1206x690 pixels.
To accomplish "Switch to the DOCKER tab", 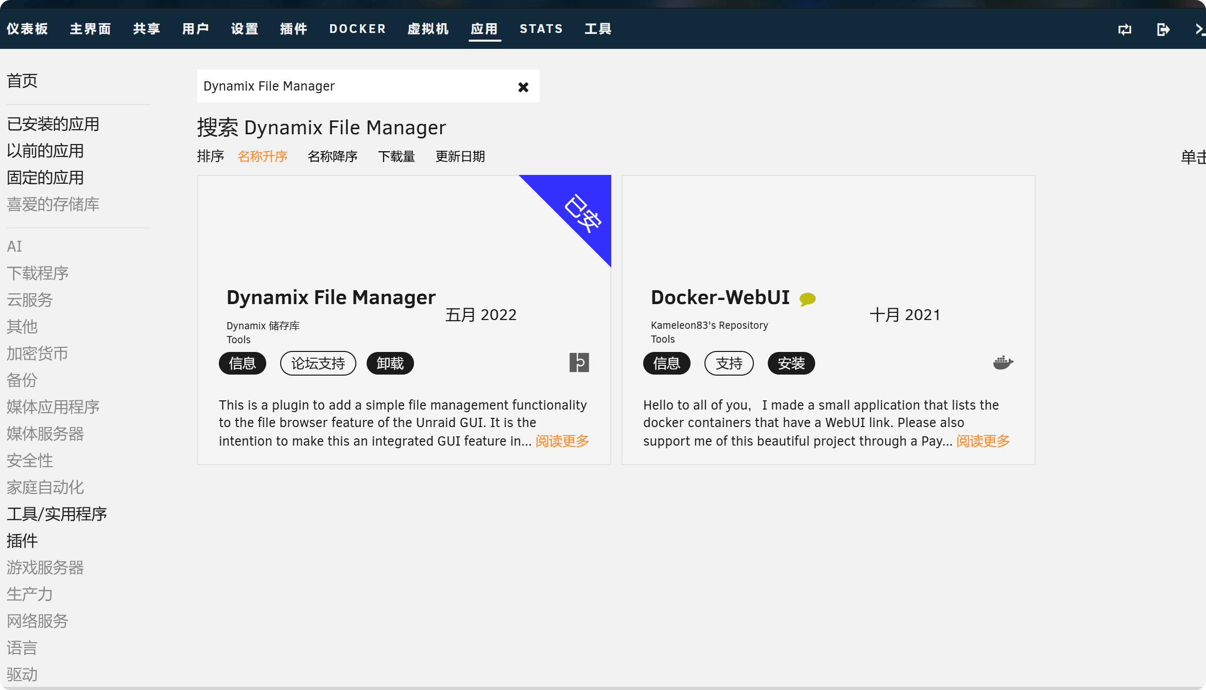I will (357, 29).
